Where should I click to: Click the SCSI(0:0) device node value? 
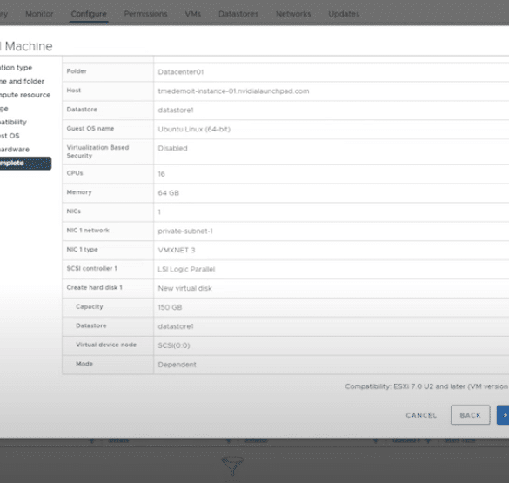coord(174,345)
